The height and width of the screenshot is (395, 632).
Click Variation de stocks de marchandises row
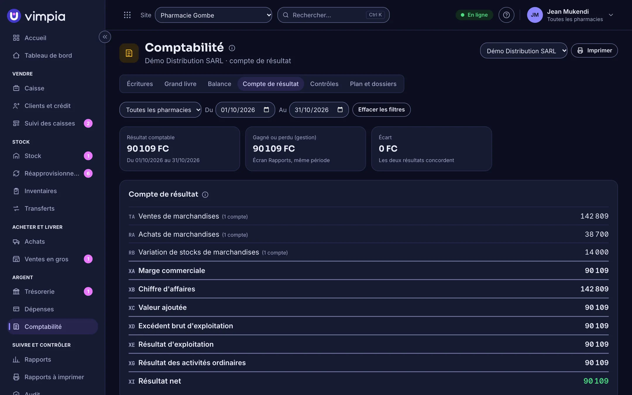(369, 252)
